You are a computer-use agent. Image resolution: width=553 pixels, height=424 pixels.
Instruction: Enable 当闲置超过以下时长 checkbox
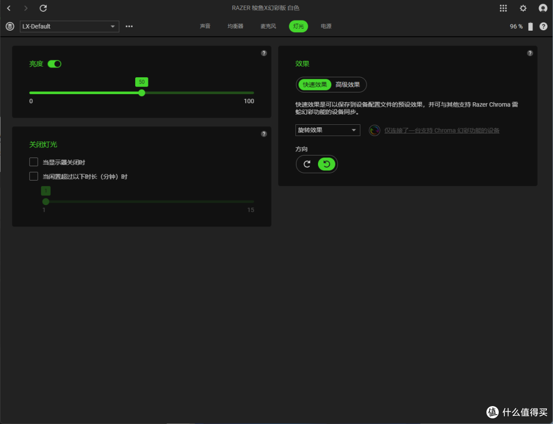tap(33, 176)
